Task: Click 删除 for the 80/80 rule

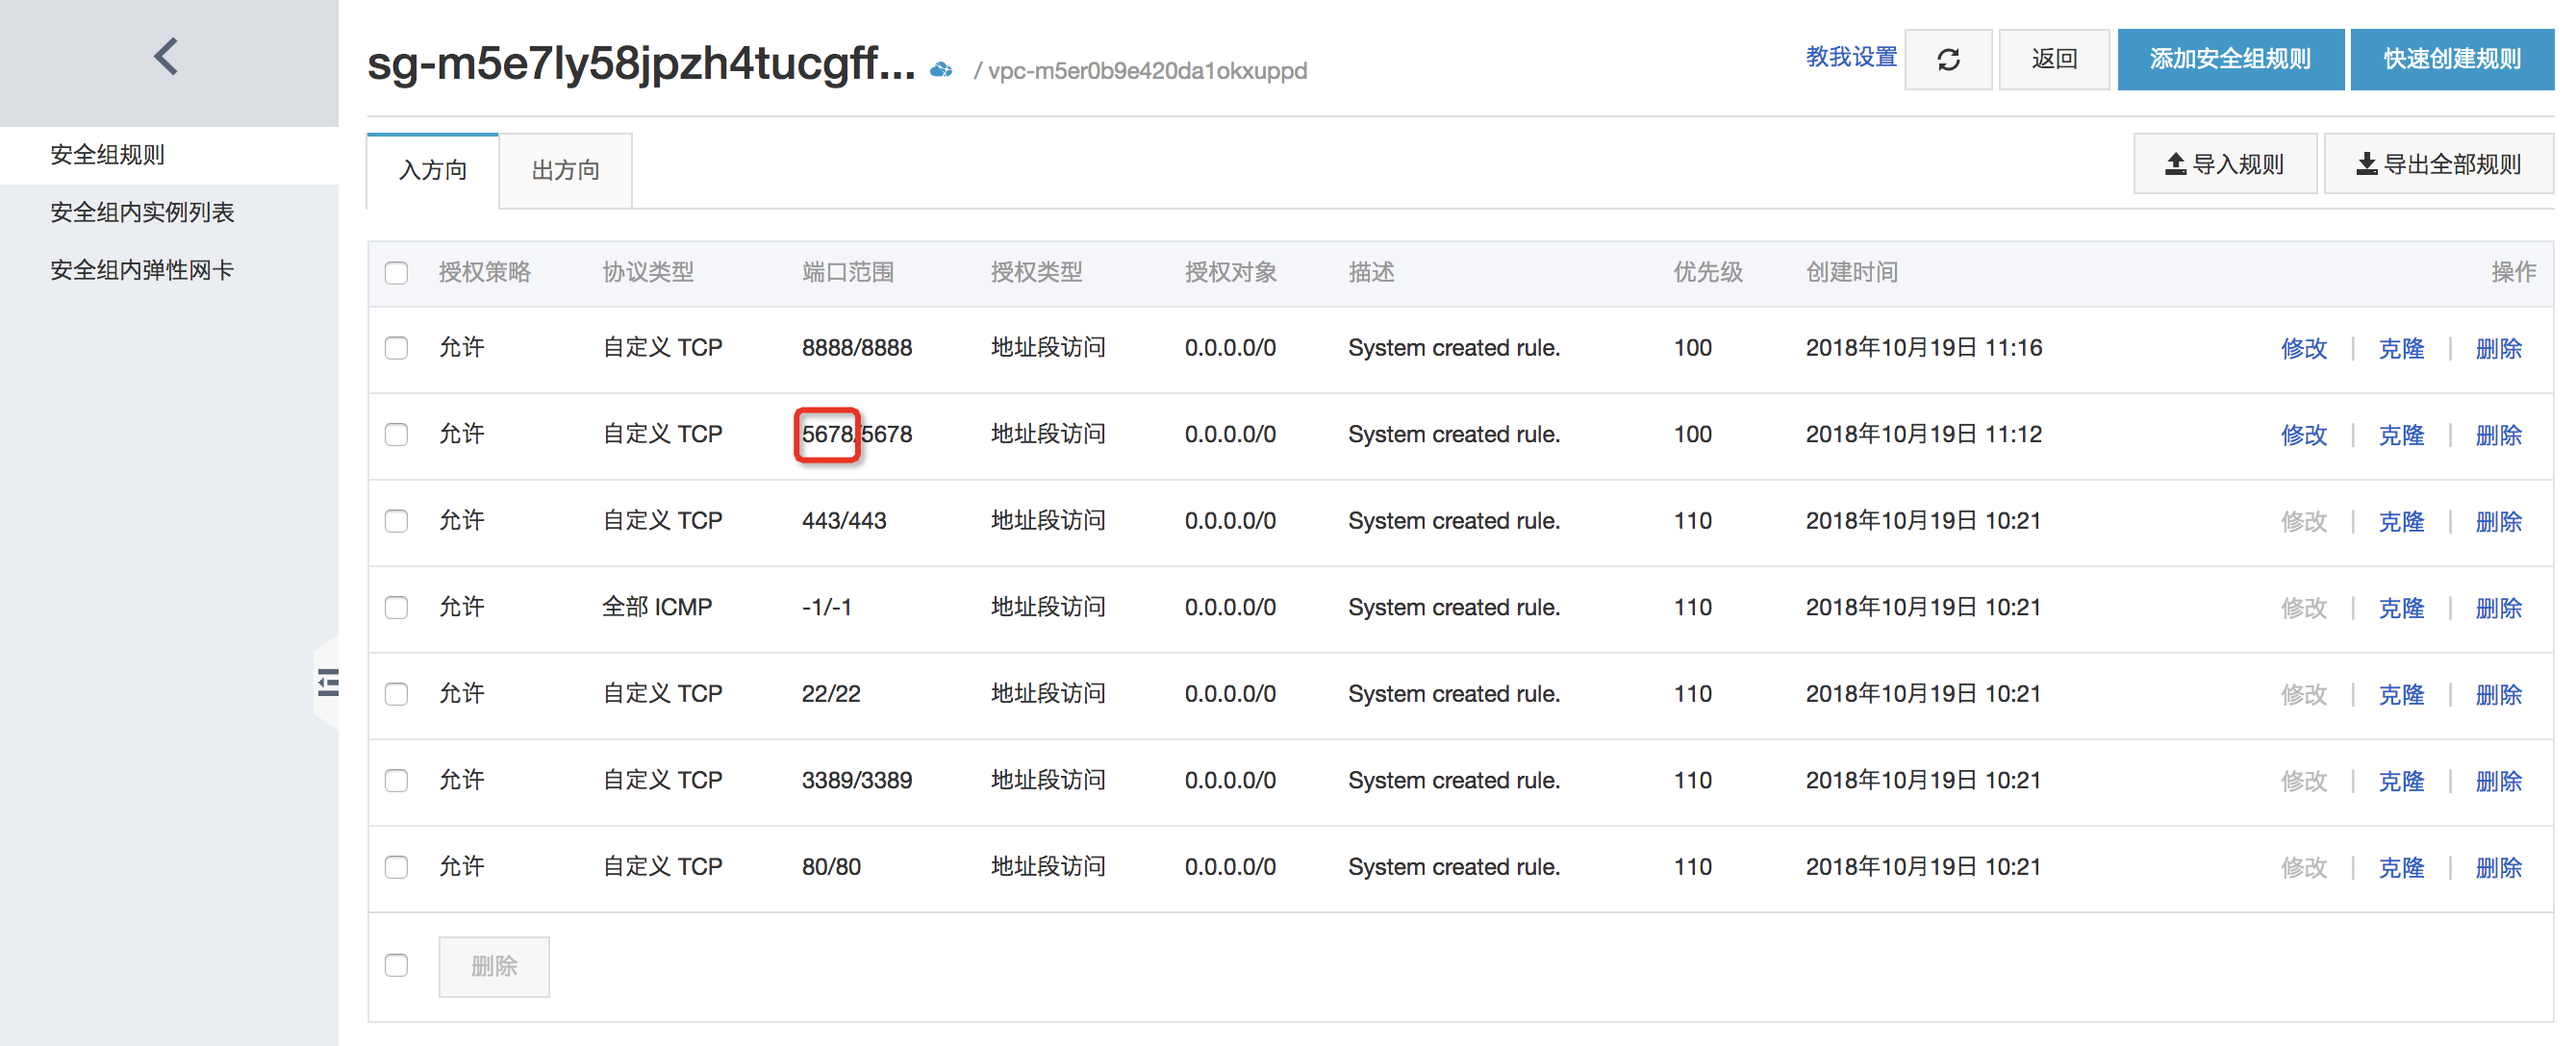Action: [2498, 866]
